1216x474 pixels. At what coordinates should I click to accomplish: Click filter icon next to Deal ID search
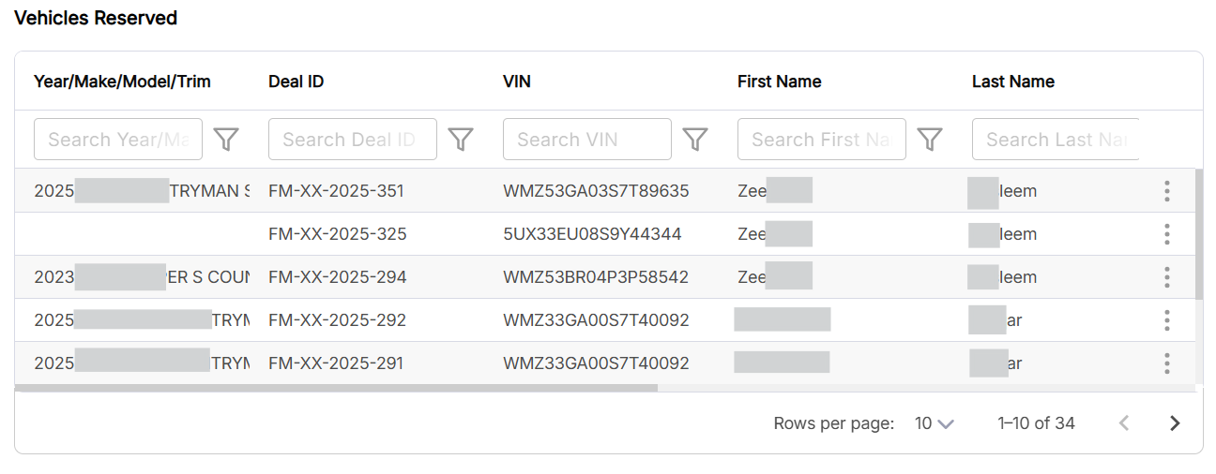coord(461,140)
